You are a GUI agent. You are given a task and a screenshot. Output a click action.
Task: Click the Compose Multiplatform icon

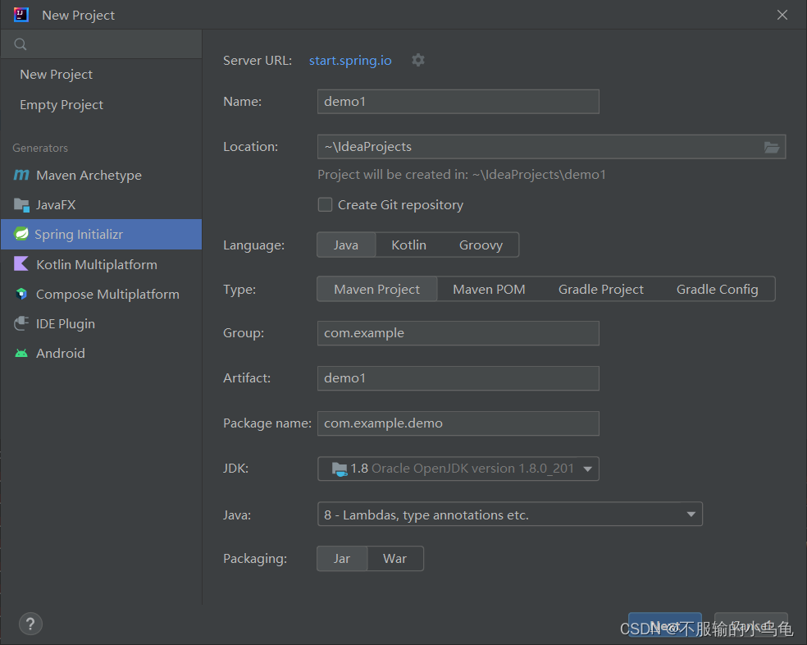click(x=21, y=294)
